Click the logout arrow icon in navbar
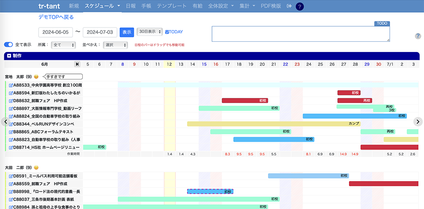 click(x=289, y=6)
